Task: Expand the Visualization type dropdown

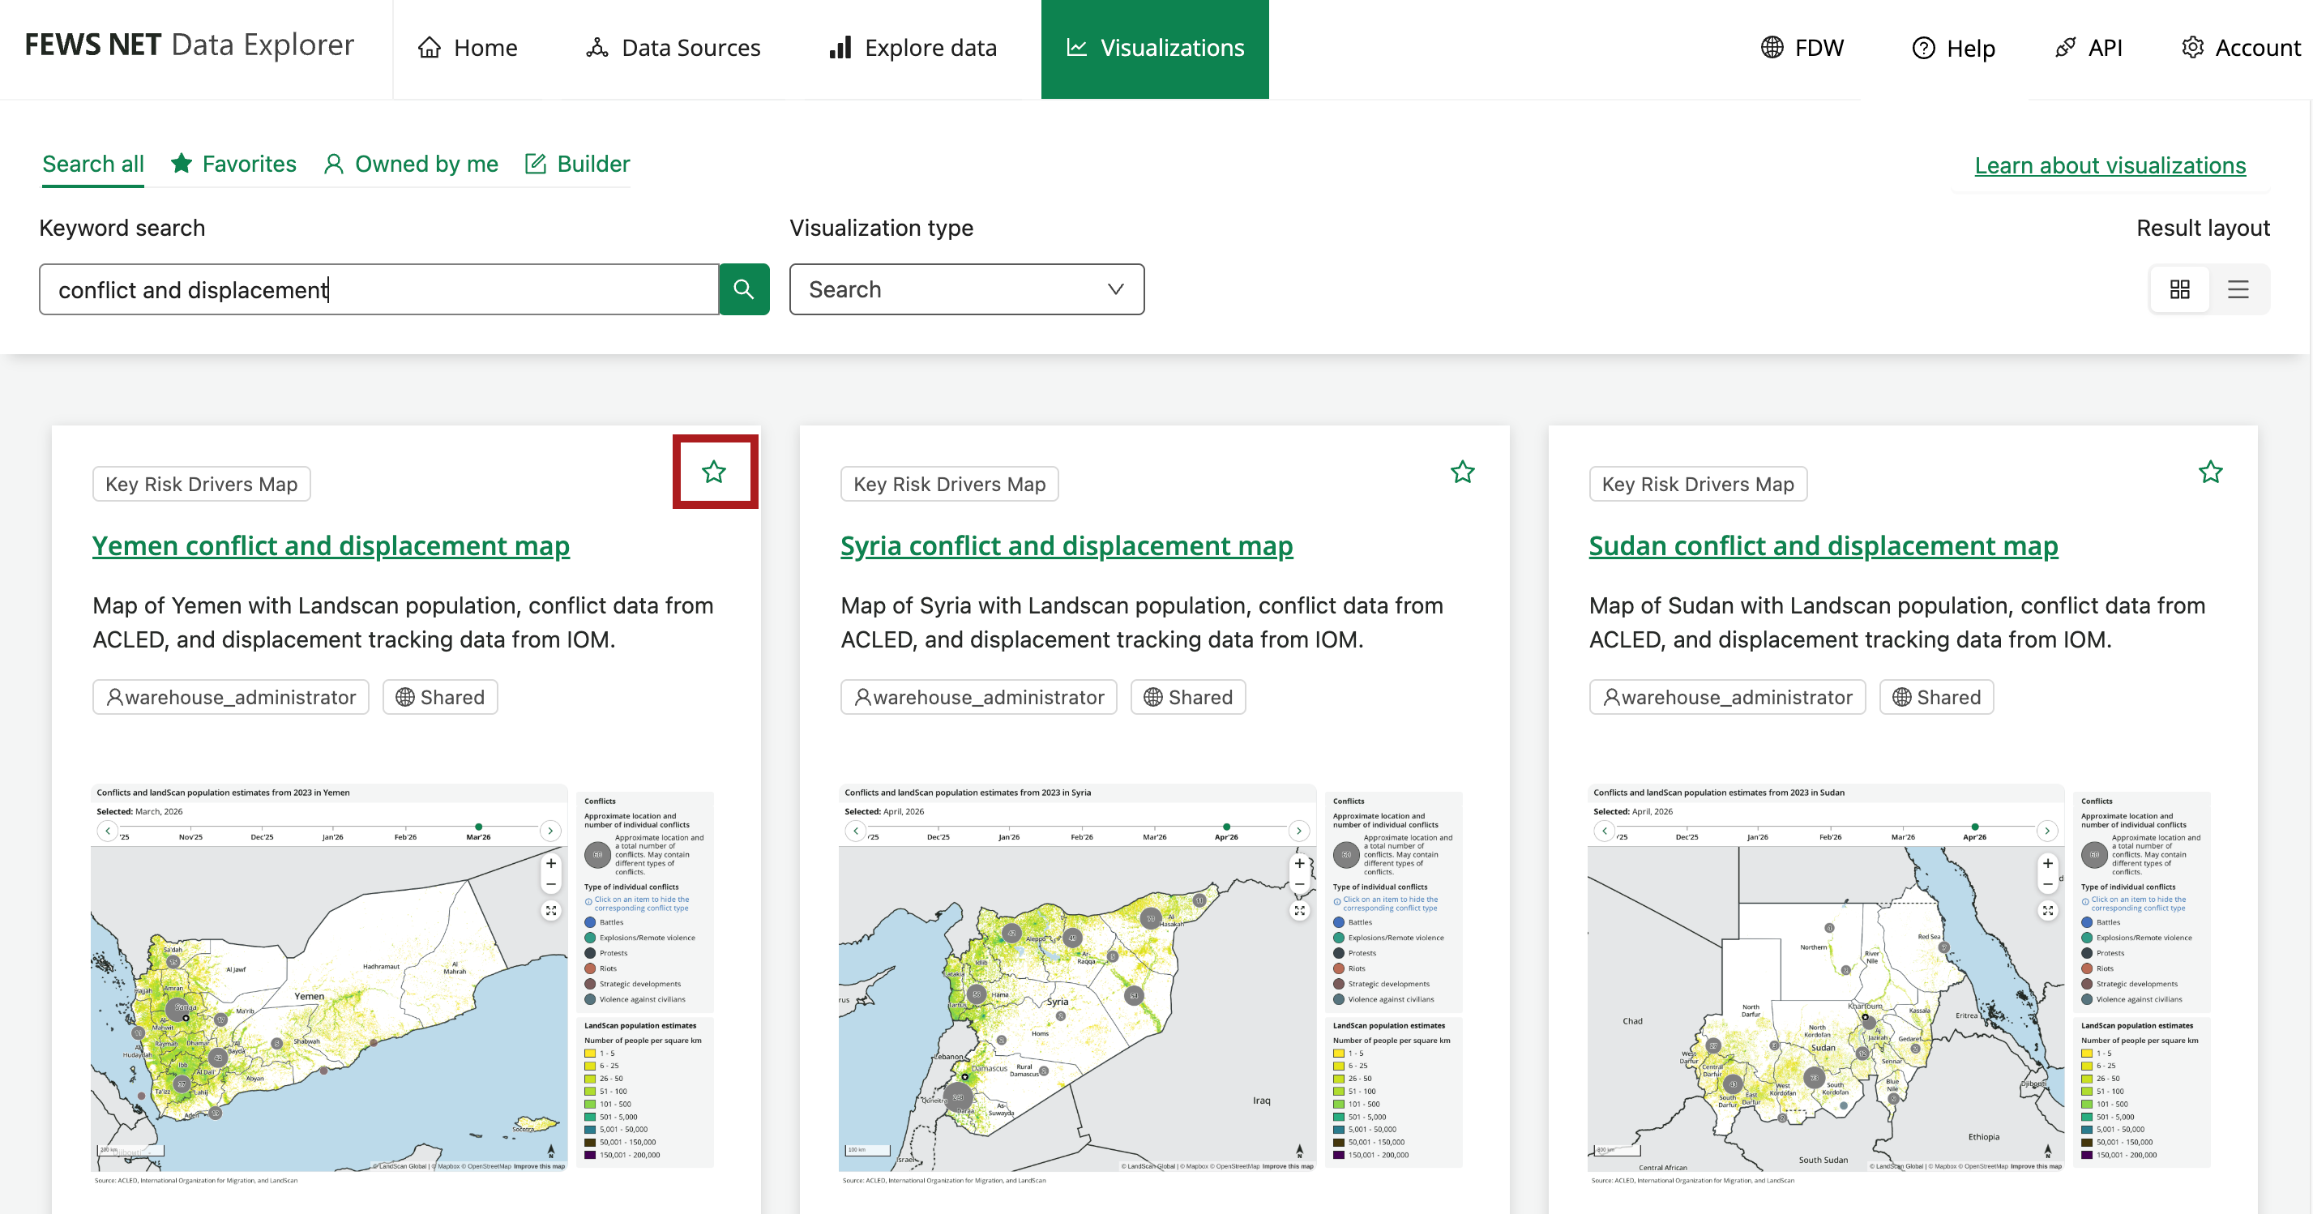Action: tap(966, 289)
